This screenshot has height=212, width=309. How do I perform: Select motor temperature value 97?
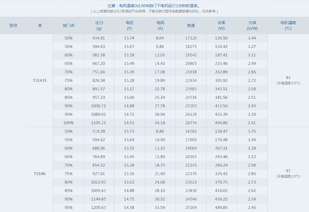288,171
